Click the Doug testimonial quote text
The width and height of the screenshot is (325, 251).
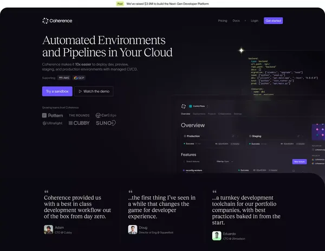pos(161,207)
